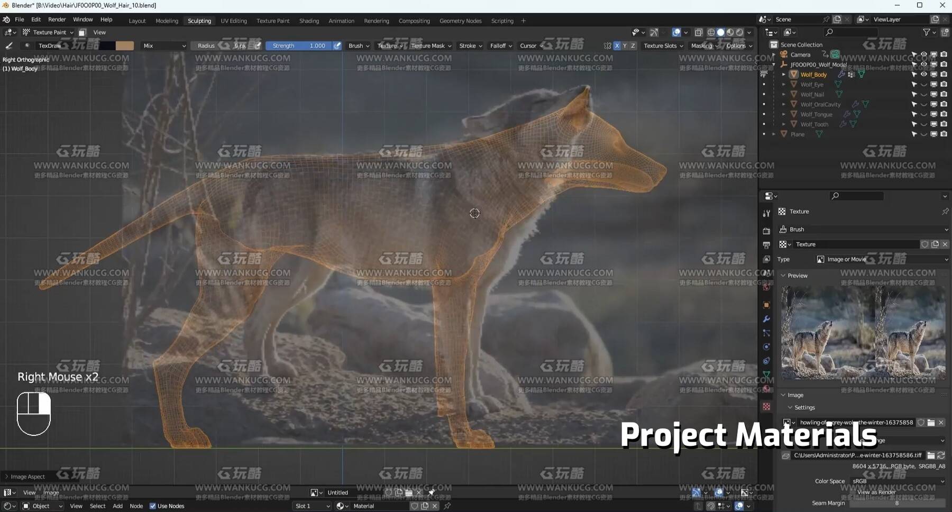This screenshot has height=512, width=952.
Task: Reload the image file with refresh icon
Action: pos(941,455)
